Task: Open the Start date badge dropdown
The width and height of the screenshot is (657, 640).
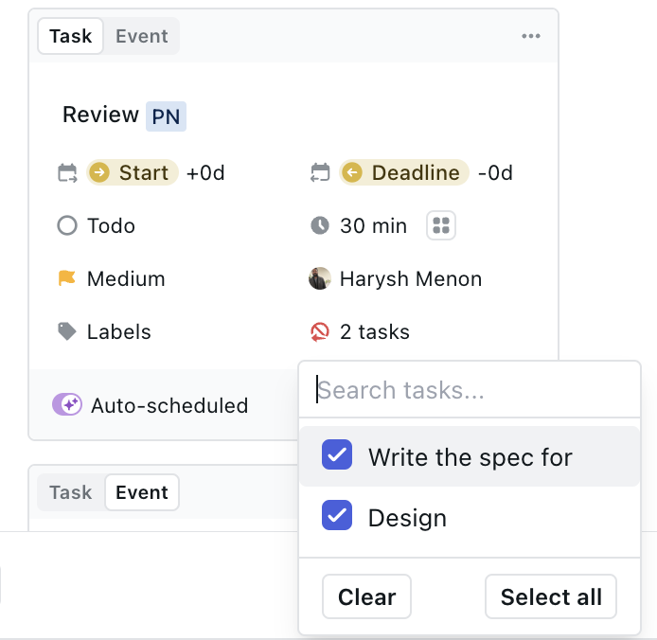Action: [x=133, y=173]
